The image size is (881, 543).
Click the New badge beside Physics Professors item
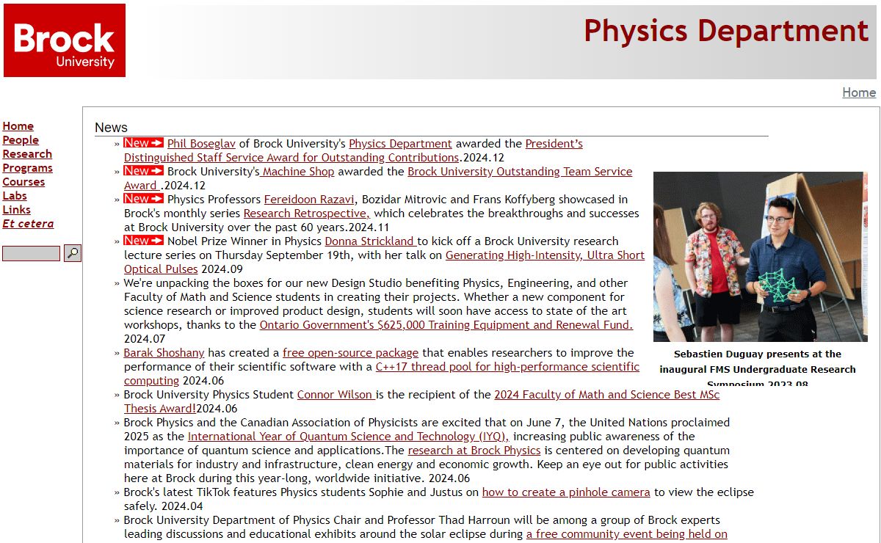[x=143, y=199]
